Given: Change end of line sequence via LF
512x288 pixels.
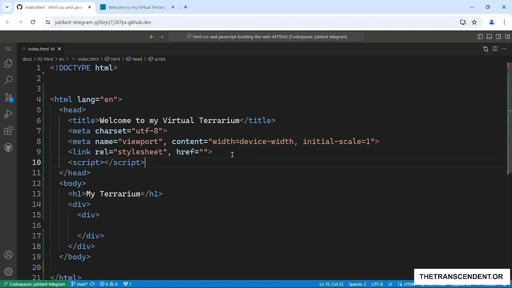Looking at the screenshot, I should (x=390, y=284).
